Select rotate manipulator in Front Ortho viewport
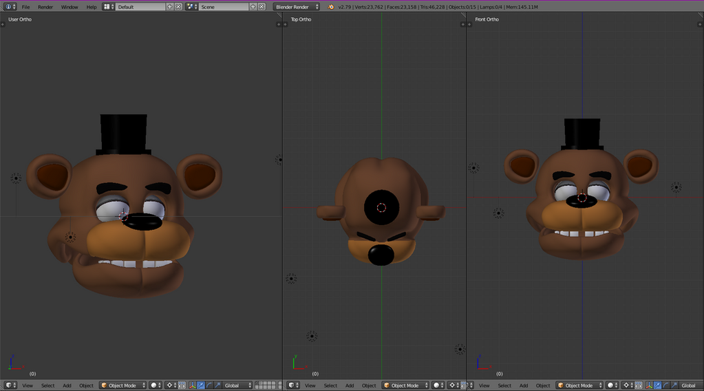704x391 pixels. coord(666,385)
